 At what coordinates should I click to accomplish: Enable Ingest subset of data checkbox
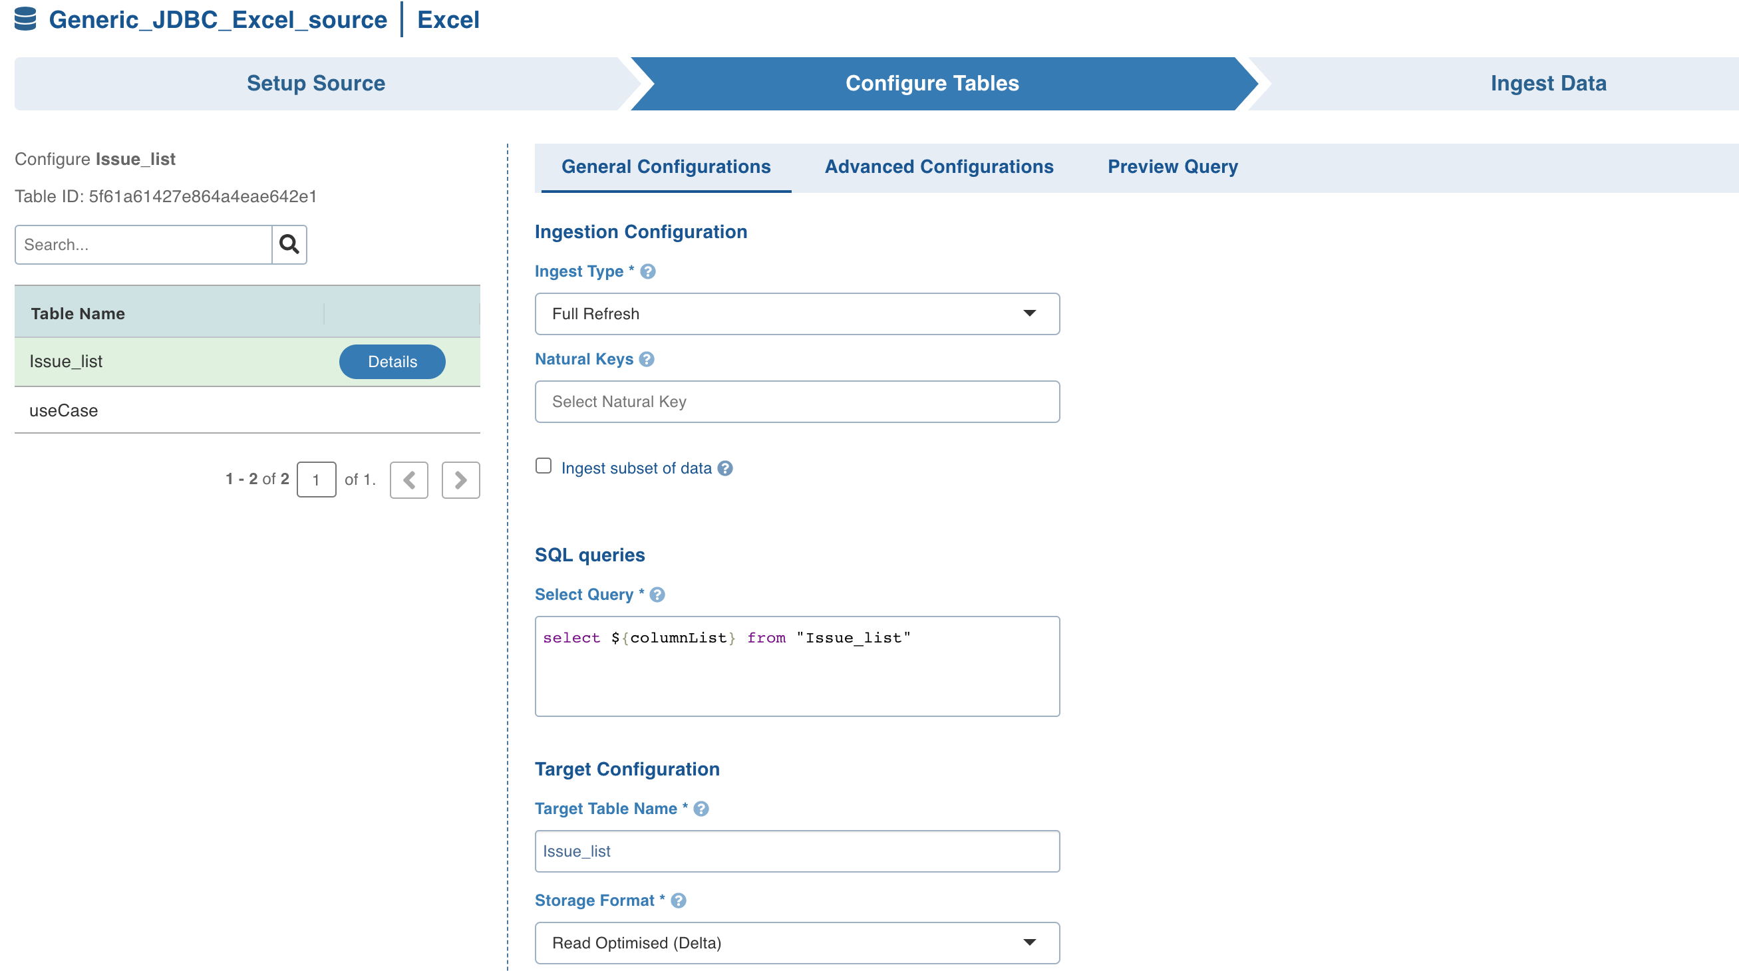(544, 466)
